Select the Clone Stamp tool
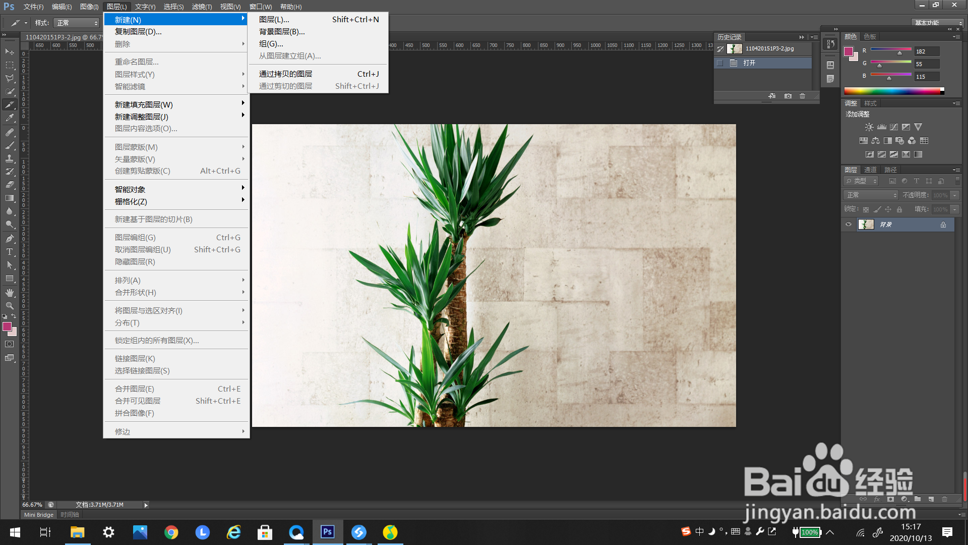The width and height of the screenshot is (968, 545). click(10, 158)
